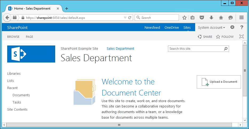Bookmark this page with the star icon
Image resolution: width=249 pixels, height=129 pixels.
184,18
